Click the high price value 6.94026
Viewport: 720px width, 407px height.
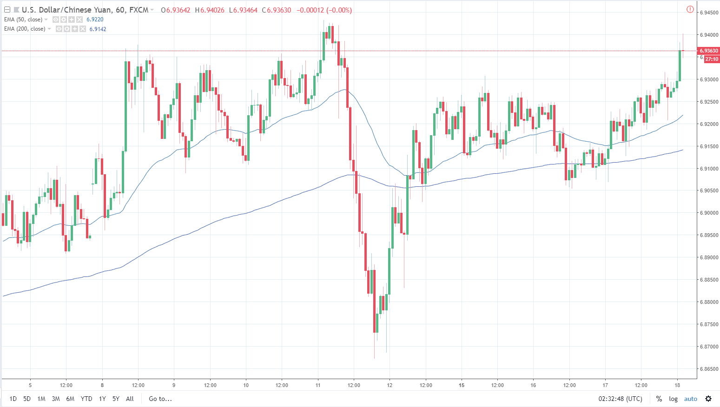click(212, 10)
